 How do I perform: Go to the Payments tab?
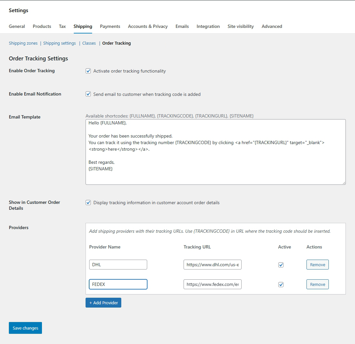110,26
